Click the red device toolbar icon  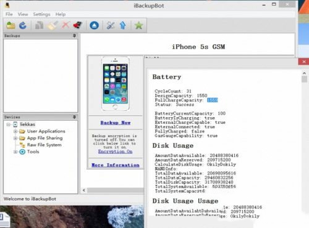pyautogui.click(x=78, y=25)
